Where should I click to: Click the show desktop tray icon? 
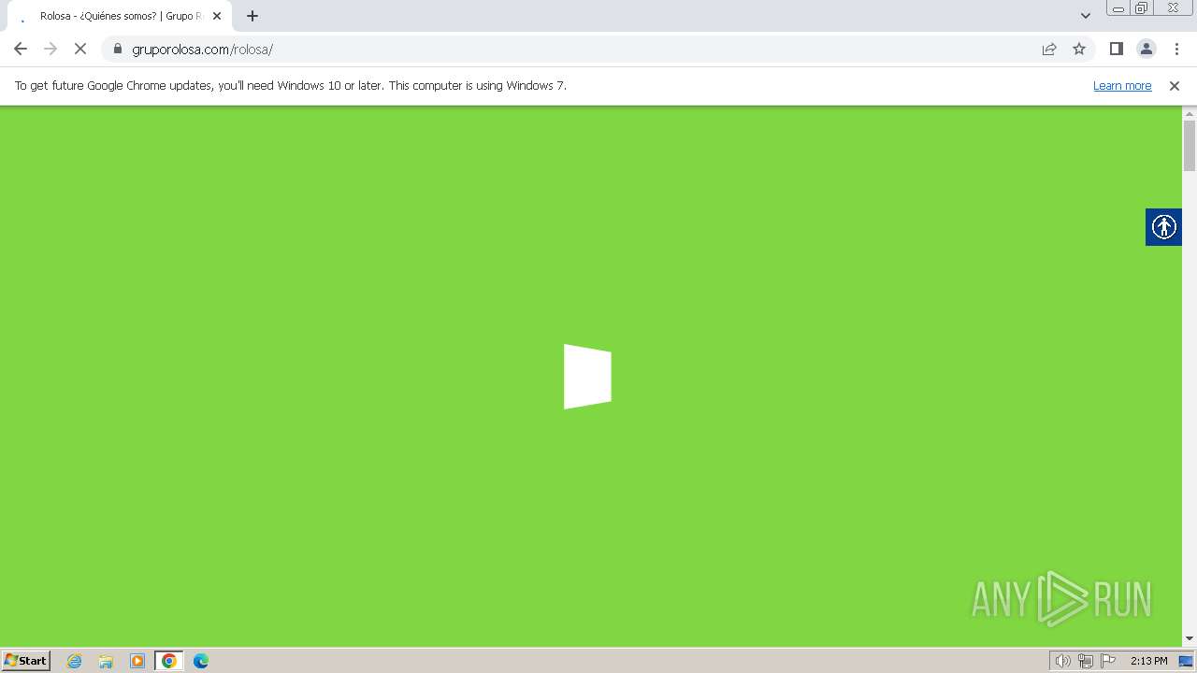1186,661
